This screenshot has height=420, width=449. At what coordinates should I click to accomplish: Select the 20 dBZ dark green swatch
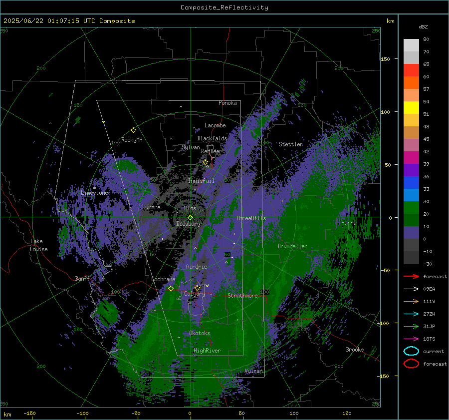coord(411,220)
